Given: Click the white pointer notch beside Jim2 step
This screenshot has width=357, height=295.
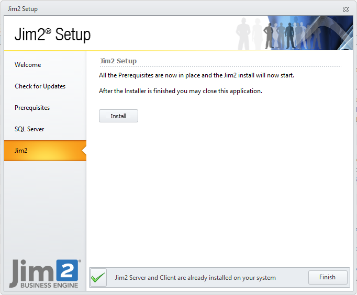Looking at the screenshot, I should click(84, 151).
